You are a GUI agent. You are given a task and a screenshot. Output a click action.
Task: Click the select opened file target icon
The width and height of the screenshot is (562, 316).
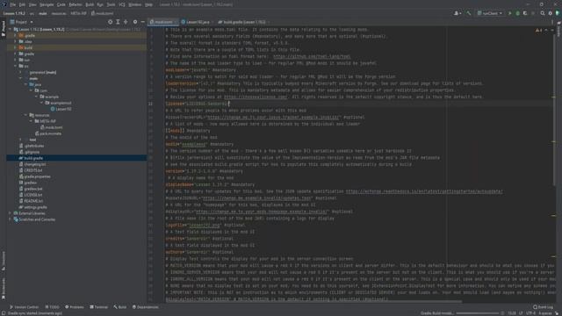[110, 22]
